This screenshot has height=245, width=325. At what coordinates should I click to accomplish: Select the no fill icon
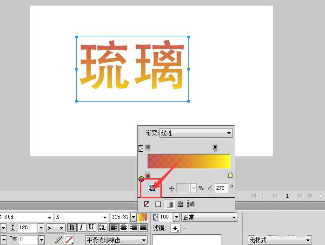[x=146, y=204]
